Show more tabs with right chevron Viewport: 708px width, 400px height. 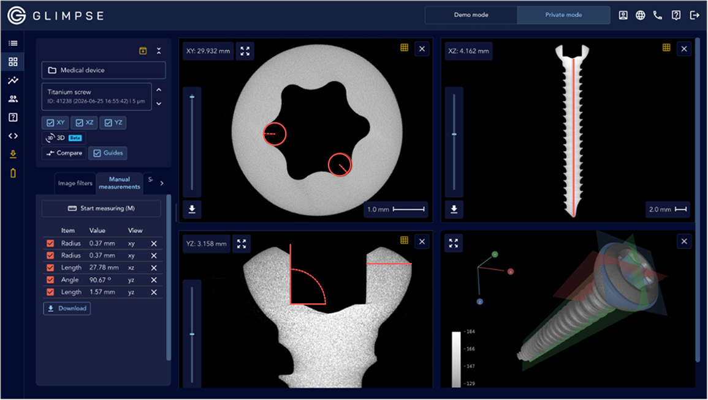(x=162, y=183)
